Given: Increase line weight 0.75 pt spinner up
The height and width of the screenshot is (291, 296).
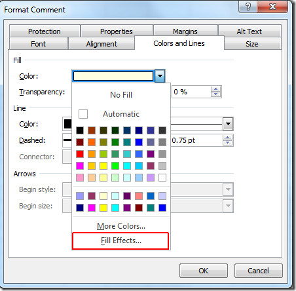Looking at the screenshot, I should [227, 138].
